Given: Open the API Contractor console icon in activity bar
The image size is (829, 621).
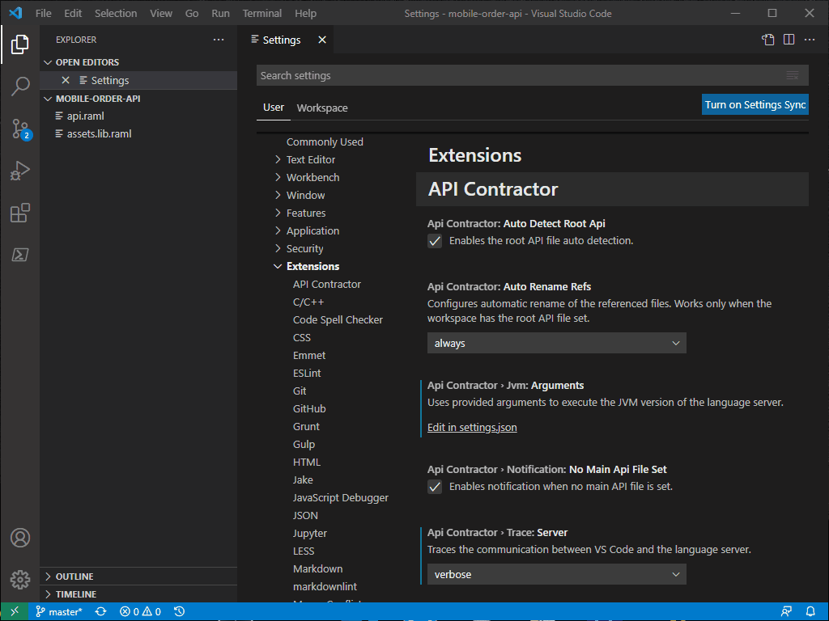Looking at the screenshot, I should pyautogui.click(x=19, y=255).
